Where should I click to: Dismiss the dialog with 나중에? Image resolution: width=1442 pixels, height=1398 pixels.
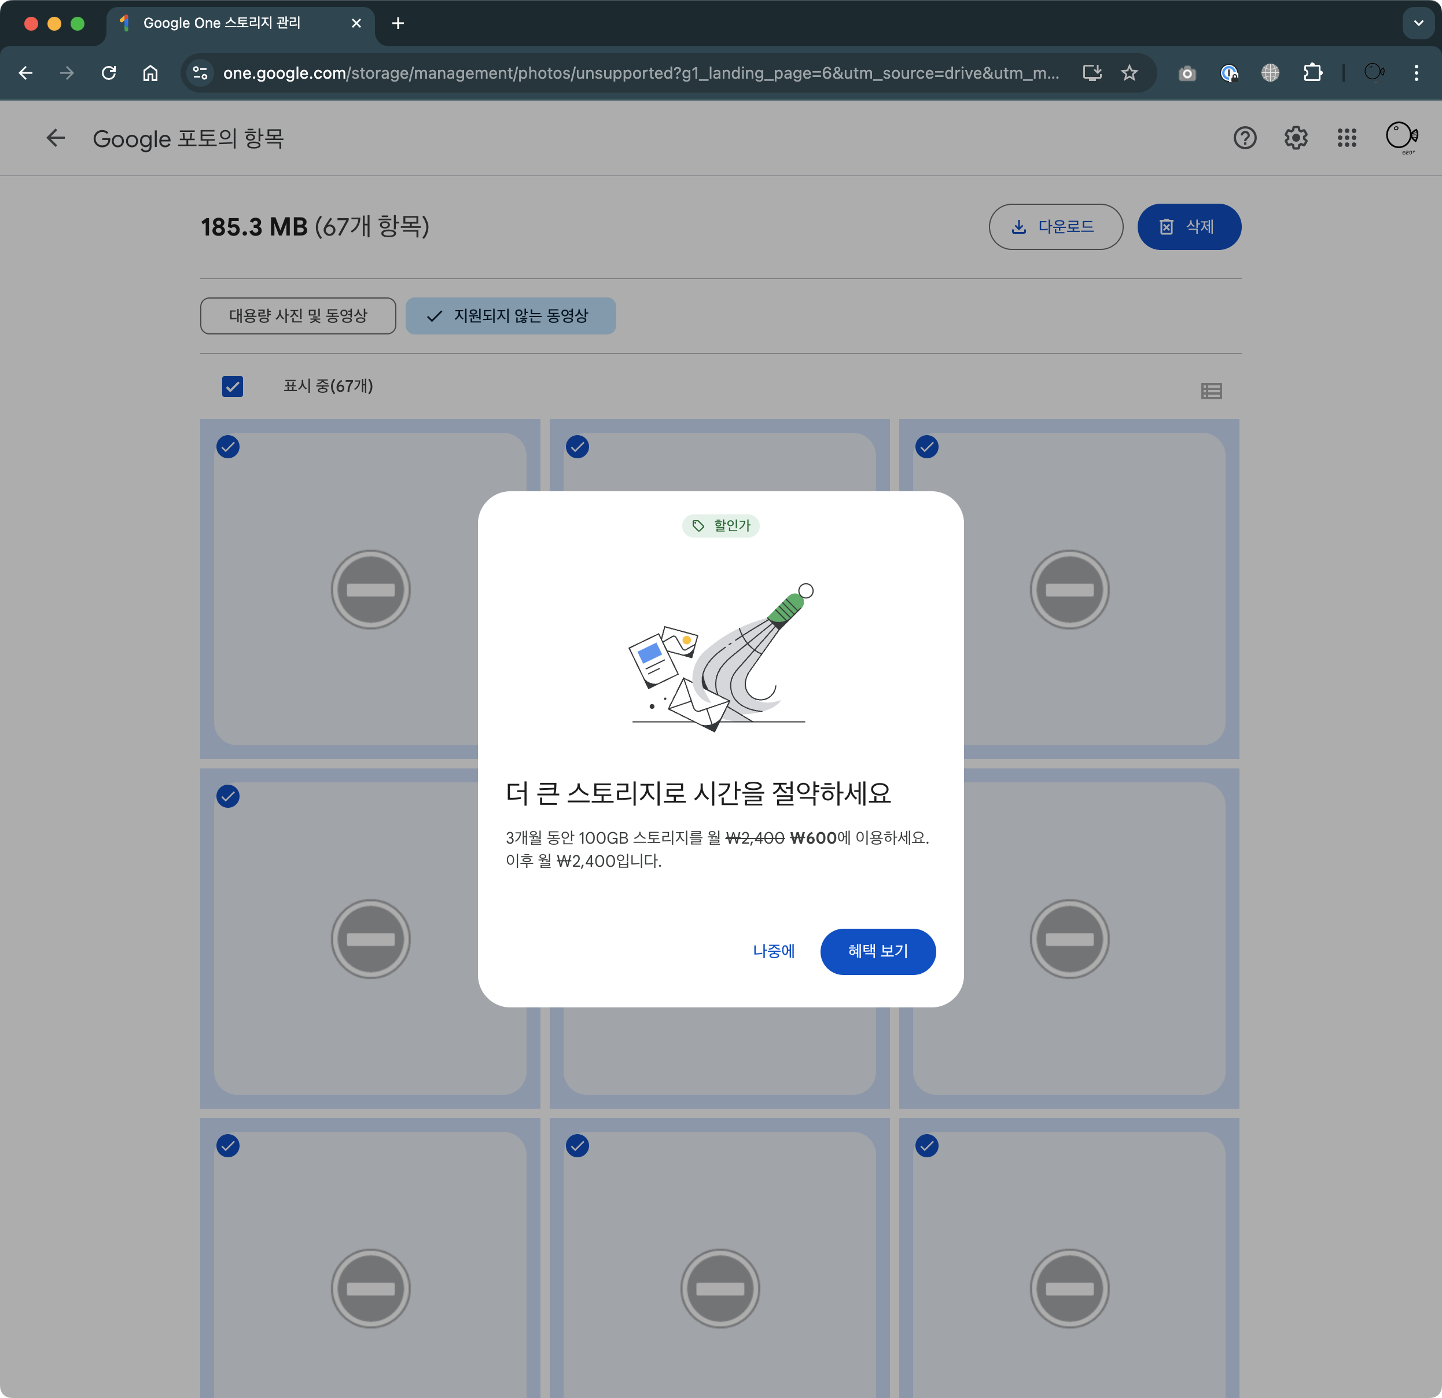[x=773, y=951]
